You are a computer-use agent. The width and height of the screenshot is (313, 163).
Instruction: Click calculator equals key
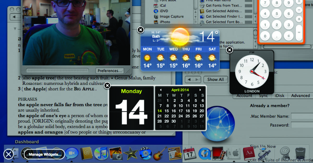pyautogui.click(x=299, y=32)
